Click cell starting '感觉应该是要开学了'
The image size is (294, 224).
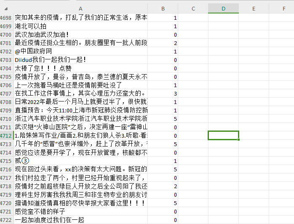[80, 152]
